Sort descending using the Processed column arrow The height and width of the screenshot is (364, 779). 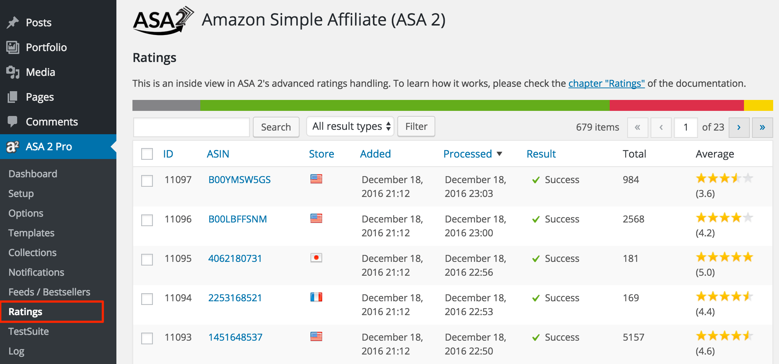click(500, 154)
